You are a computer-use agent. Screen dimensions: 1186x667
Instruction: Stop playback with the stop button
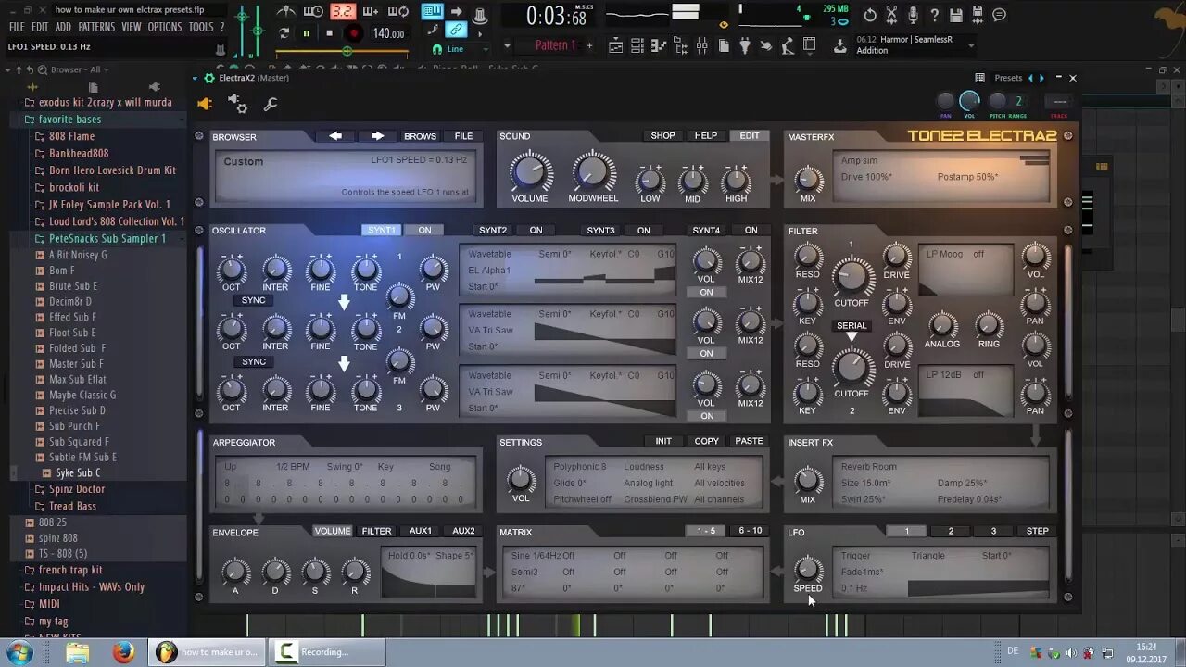point(330,33)
